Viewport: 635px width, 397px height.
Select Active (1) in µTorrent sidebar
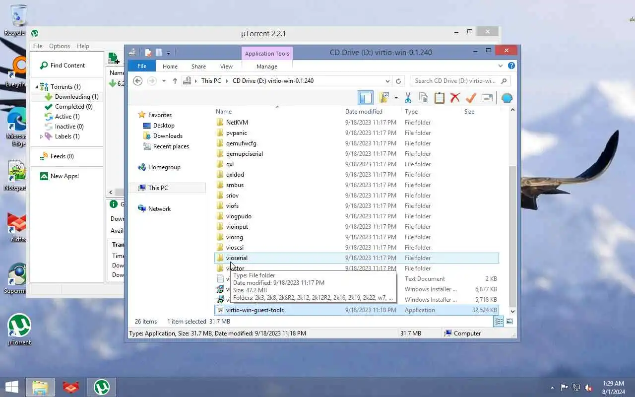pos(62,117)
